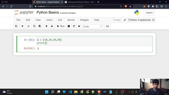Open the Insert menu
The image size is (169, 95).
[x=49, y=20]
